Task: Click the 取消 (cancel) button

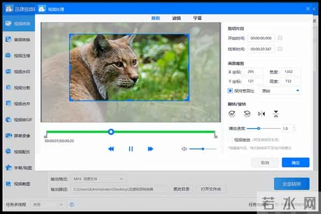Action: pyautogui.click(x=265, y=163)
